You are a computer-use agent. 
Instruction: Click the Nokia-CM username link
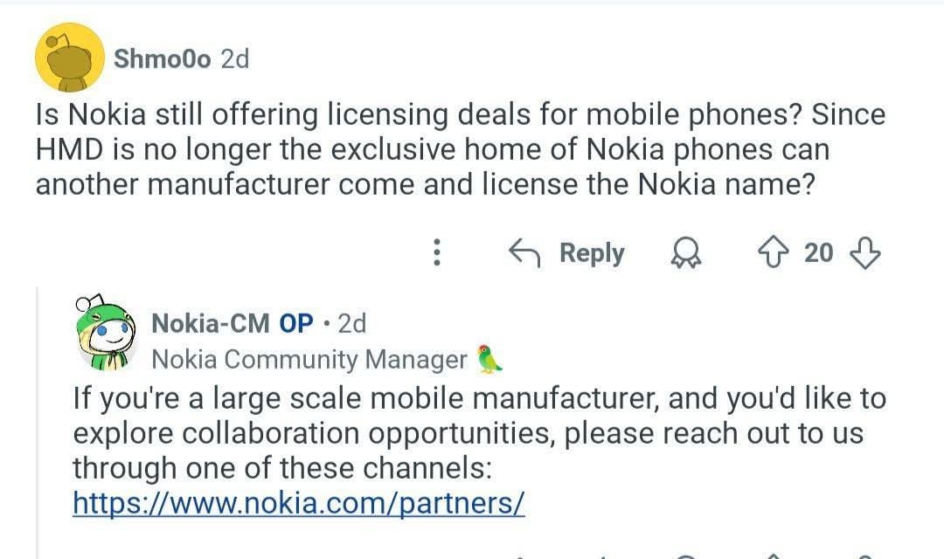tap(212, 323)
